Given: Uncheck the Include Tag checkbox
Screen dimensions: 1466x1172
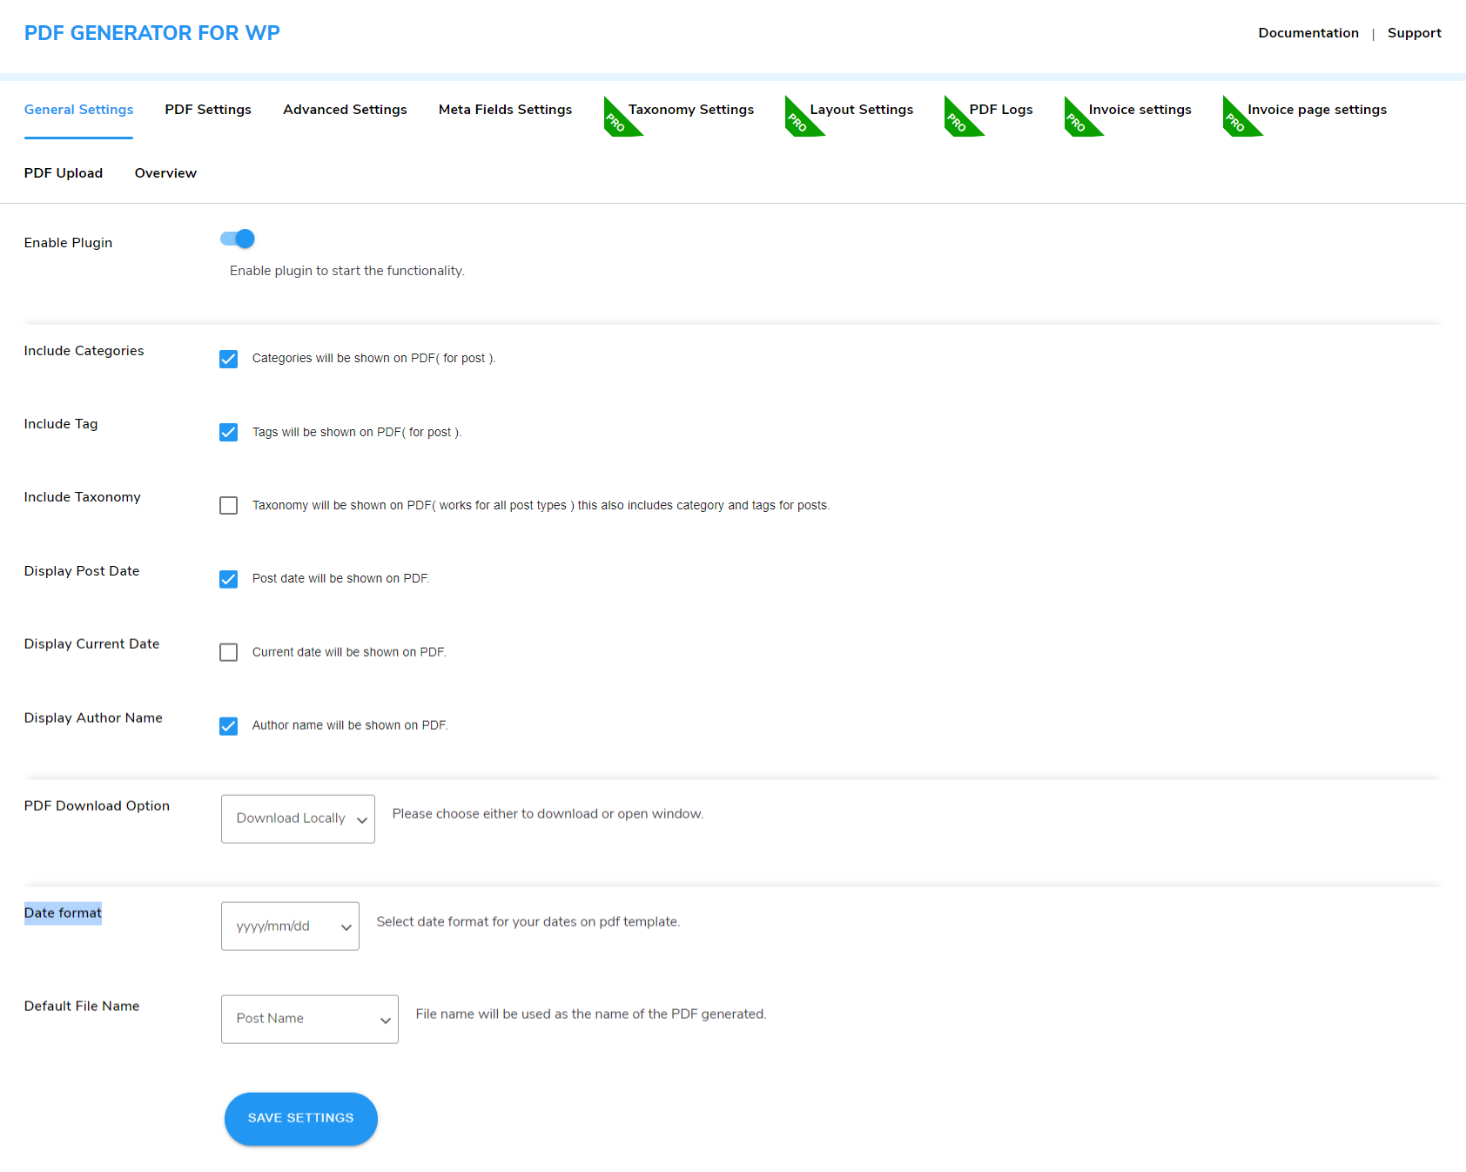Looking at the screenshot, I should pyautogui.click(x=228, y=432).
